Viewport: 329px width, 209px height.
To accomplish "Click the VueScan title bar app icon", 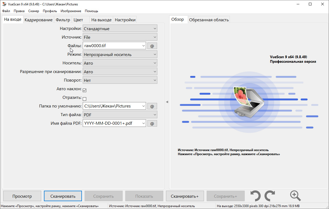I will [x=4, y=4].
